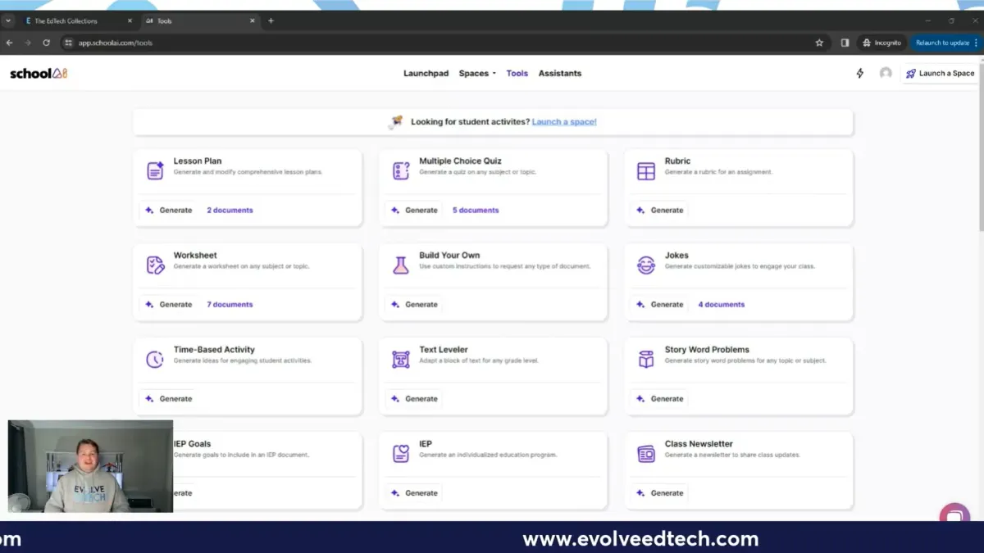Screen dimensions: 984x553
Task: Click the browser address bar
Action: tap(443, 43)
